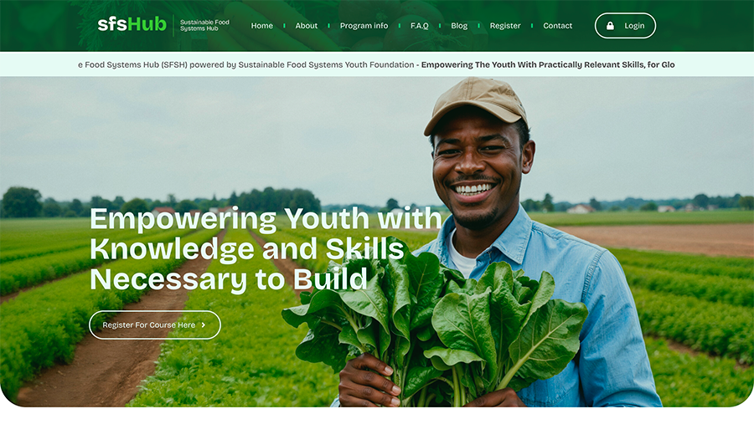Click the Empowering Youth hero headline
The width and height of the screenshot is (754, 424).
pos(266,248)
